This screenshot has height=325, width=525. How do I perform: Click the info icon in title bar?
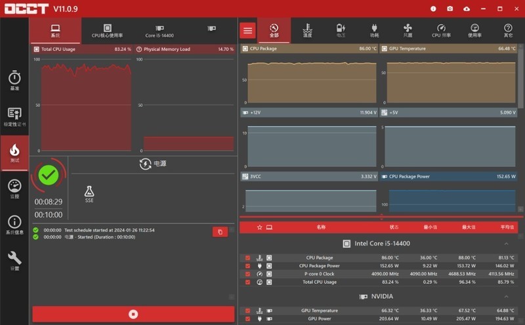(x=433, y=9)
